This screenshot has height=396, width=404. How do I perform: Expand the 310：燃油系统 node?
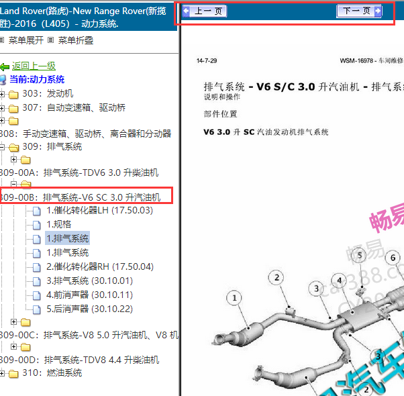coord(2,373)
